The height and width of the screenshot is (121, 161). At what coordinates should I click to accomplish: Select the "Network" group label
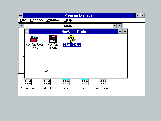point(47,88)
